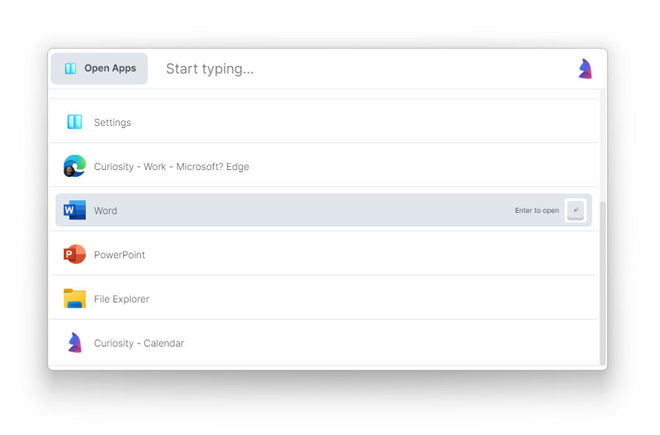The width and height of the screenshot is (660, 435).
Task: Click the Open Apps filter button
Action: point(99,69)
